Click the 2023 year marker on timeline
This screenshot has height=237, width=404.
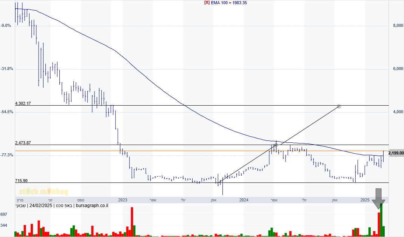(x=123, y=200)
